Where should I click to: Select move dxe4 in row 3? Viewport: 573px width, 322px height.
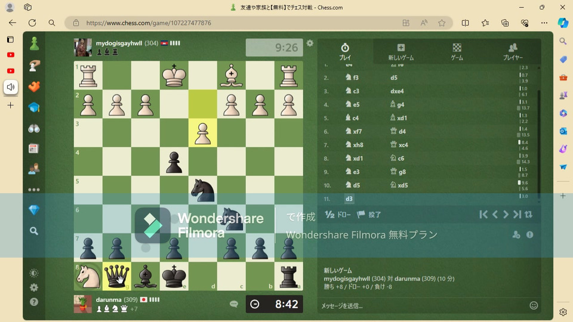click(397, 91)
